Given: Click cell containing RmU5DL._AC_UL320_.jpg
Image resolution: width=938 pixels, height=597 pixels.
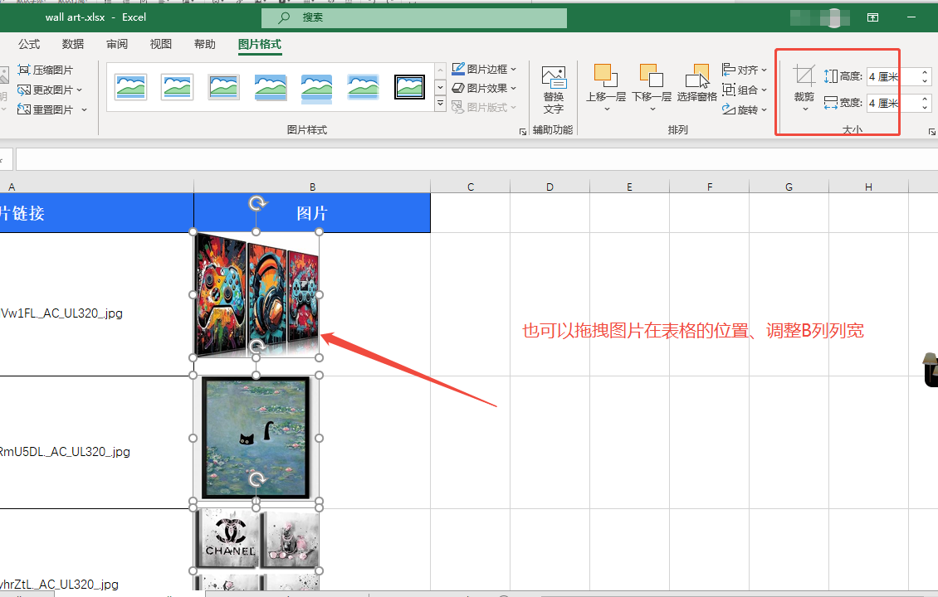Looking at the screenshot, I should point(97,443).
